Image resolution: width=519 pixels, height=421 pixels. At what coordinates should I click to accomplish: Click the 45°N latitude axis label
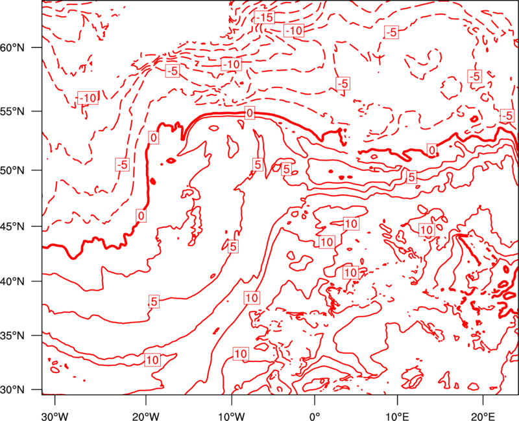(x=12, y=226)
